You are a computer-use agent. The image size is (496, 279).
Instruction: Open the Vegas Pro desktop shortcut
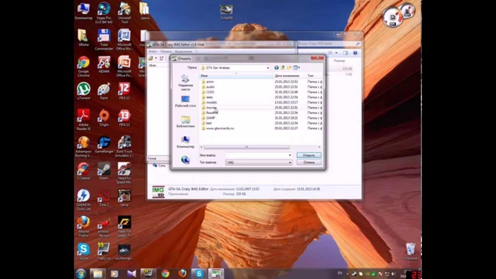[103, 13]
